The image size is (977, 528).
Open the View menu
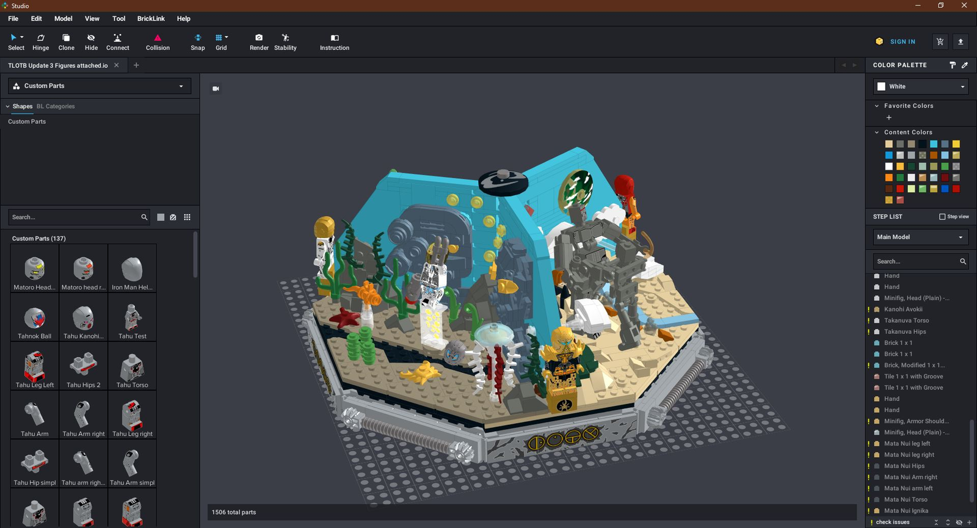point(92,18)
